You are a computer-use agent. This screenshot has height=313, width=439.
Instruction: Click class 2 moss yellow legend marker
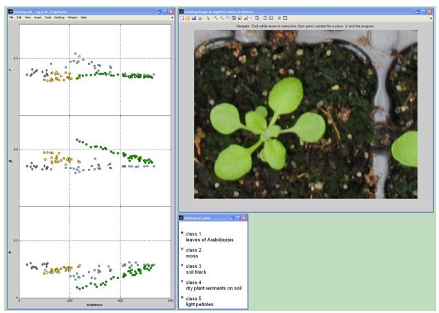coord(182,249)
